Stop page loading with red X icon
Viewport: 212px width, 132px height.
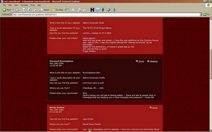click(x=24, y=10)
